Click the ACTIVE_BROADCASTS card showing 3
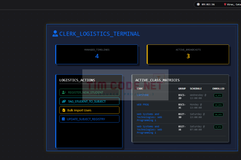This screenshot has width=241, height=160. pyautogui.click(x=188, y=54)
